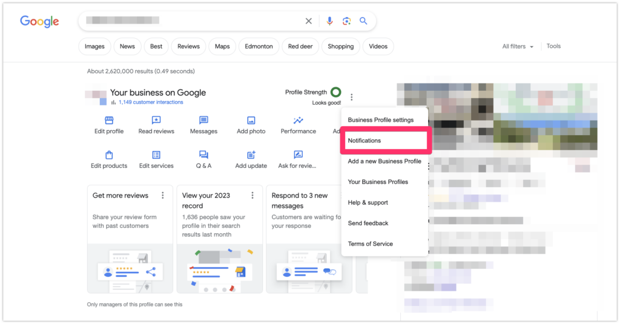This screenshot has width=620, height=324.
Task: Click the Add update icon
Action: (251, 154)
